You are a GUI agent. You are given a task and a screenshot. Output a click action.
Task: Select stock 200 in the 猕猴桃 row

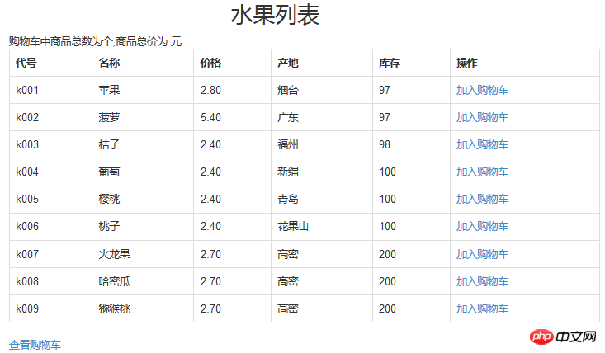[x=387, y=308]
